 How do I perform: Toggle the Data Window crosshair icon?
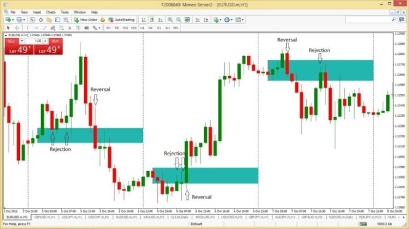[x=41, y=19]
